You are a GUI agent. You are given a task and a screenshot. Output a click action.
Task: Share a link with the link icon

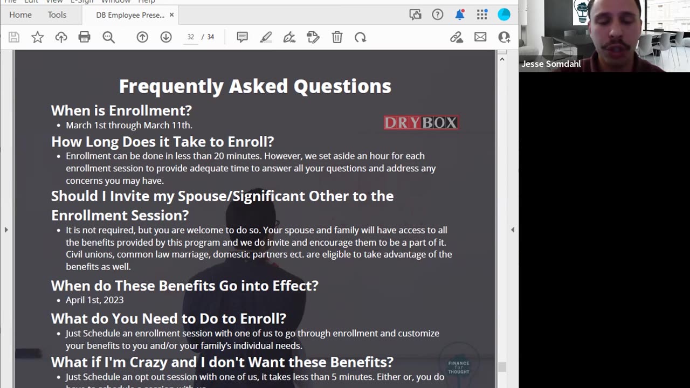457,37
